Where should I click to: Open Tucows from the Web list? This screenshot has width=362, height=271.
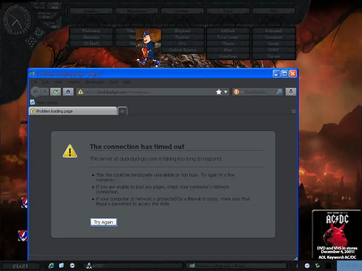point(274,56)
